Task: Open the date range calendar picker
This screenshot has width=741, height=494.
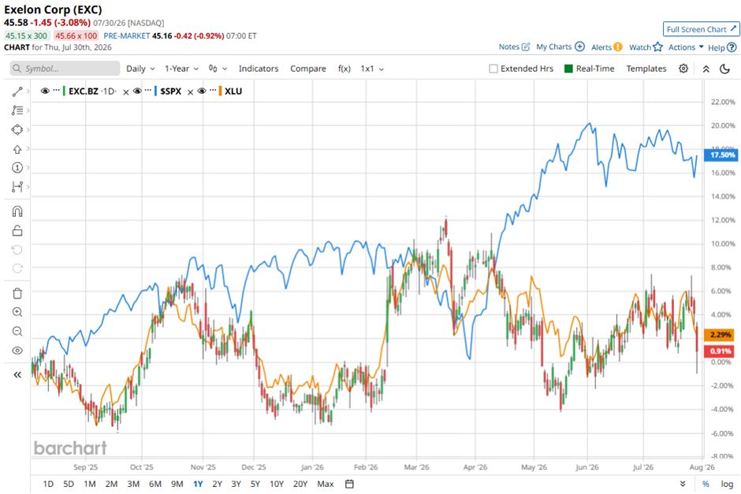Action: pyautogui.click(x=349, y=484)
